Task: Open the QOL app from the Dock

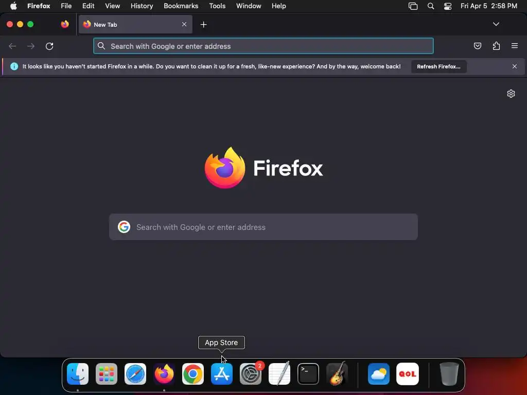Action: pos(408,374)
